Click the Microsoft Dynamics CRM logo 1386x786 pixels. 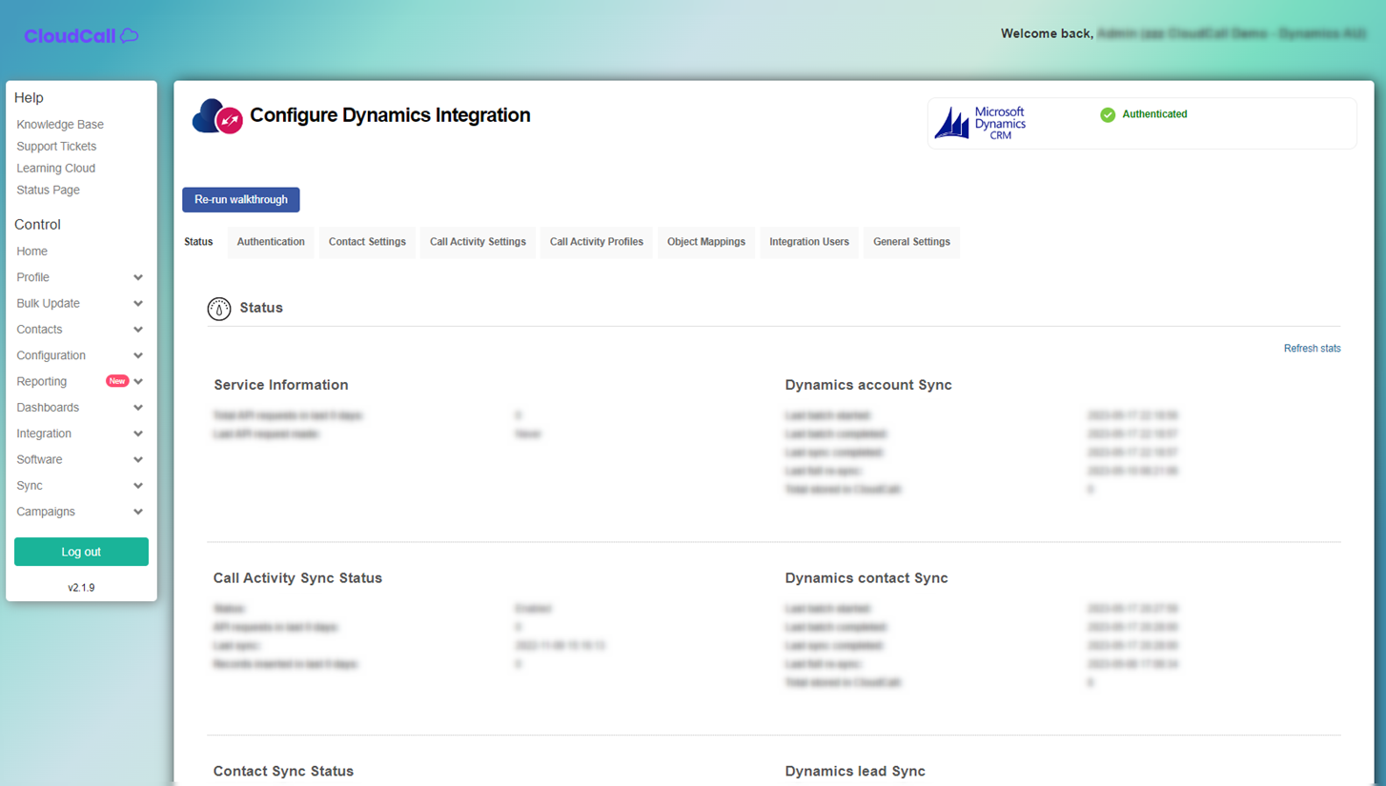(x=980, y=123)
